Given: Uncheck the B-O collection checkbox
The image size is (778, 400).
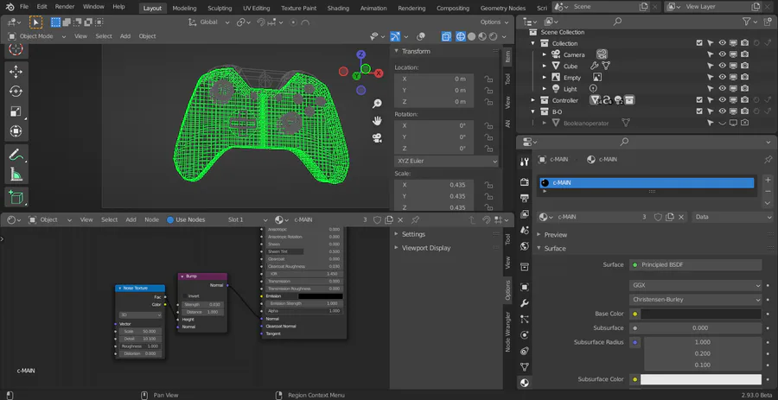Looking at the screenshot, I should [699, 111].
